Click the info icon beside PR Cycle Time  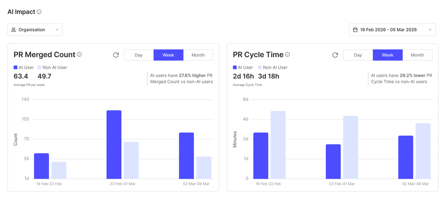coord(288,54)
